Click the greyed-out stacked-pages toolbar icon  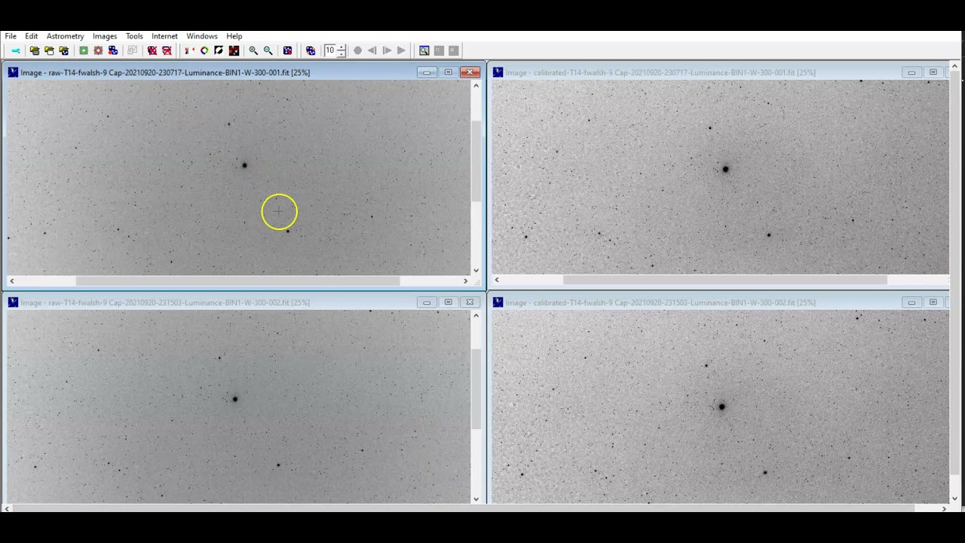point(132,51)
